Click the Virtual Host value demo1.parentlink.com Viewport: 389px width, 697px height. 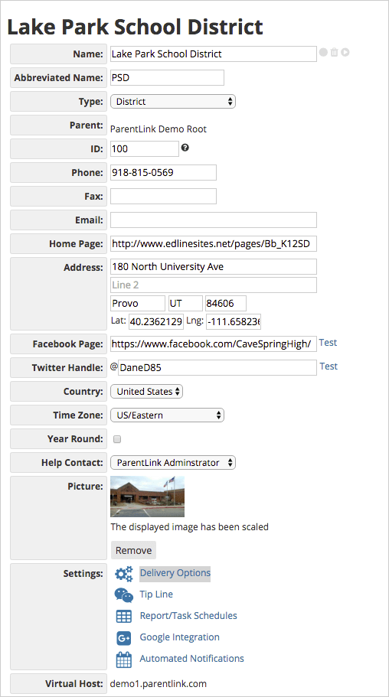159,684
